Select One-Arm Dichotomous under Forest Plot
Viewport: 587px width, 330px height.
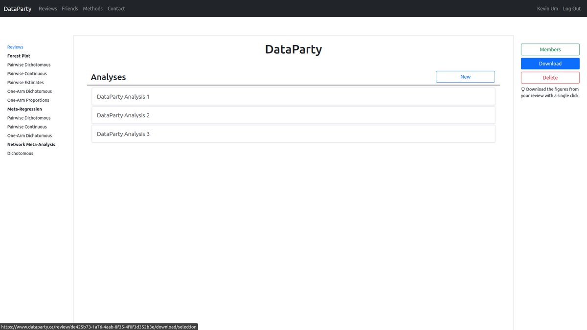click(29, 91)
